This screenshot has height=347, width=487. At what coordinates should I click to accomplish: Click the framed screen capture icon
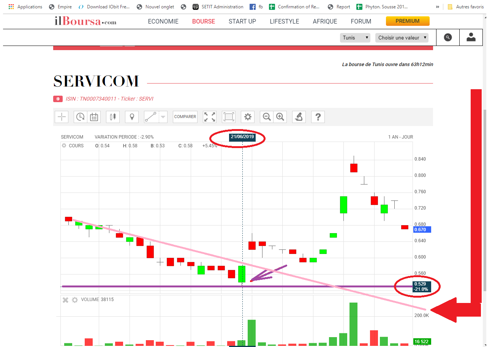point(229,117)
